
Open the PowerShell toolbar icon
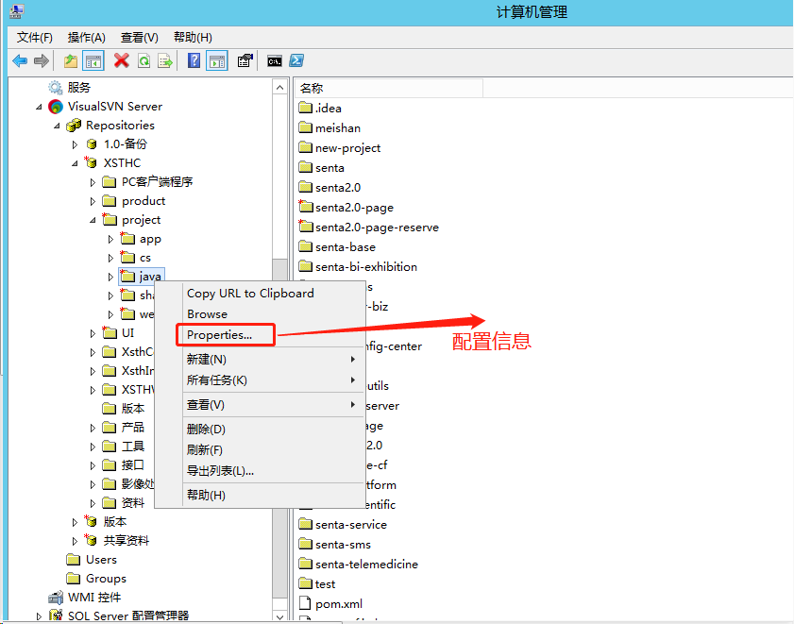click(x=296, y=60)
